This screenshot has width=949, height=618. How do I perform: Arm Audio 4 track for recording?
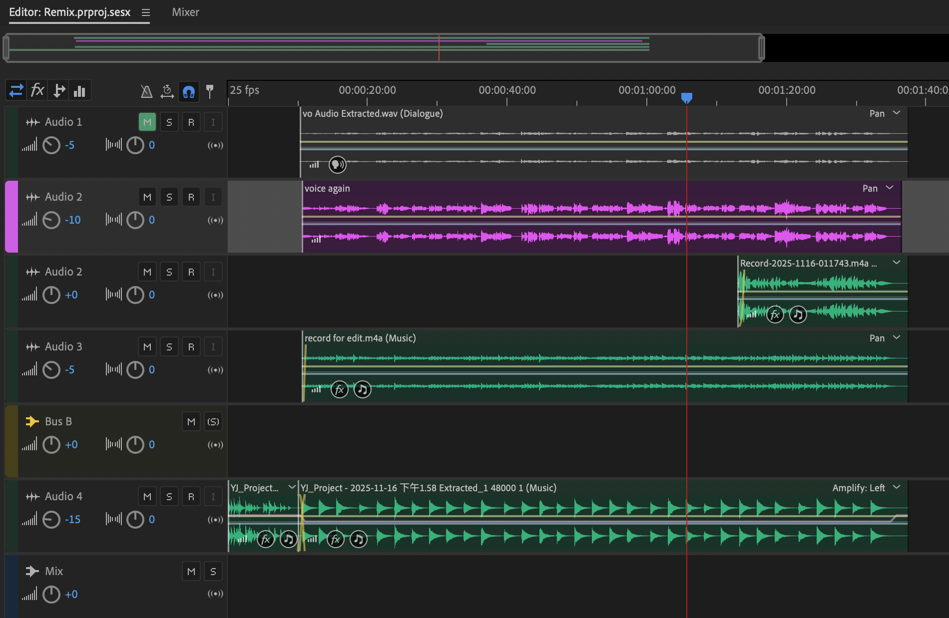point(191,497)
